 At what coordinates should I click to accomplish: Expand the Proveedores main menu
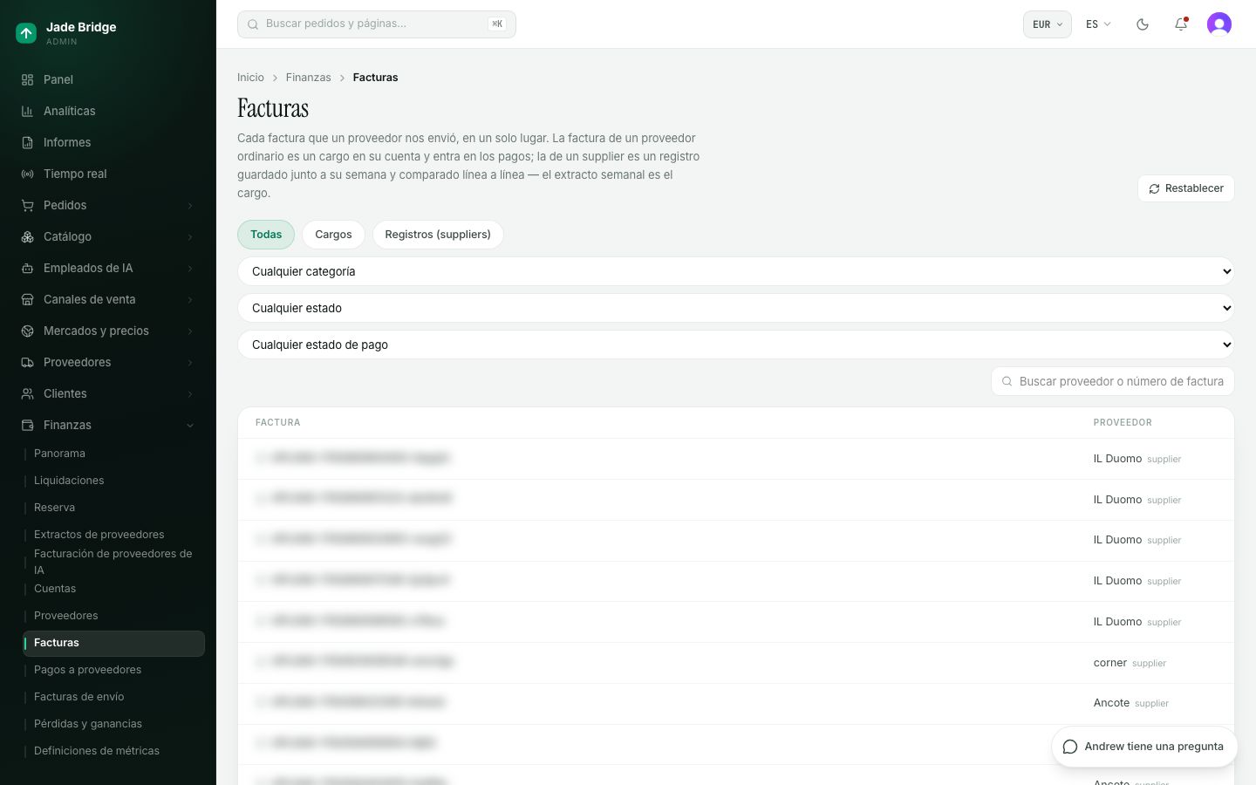108,362
